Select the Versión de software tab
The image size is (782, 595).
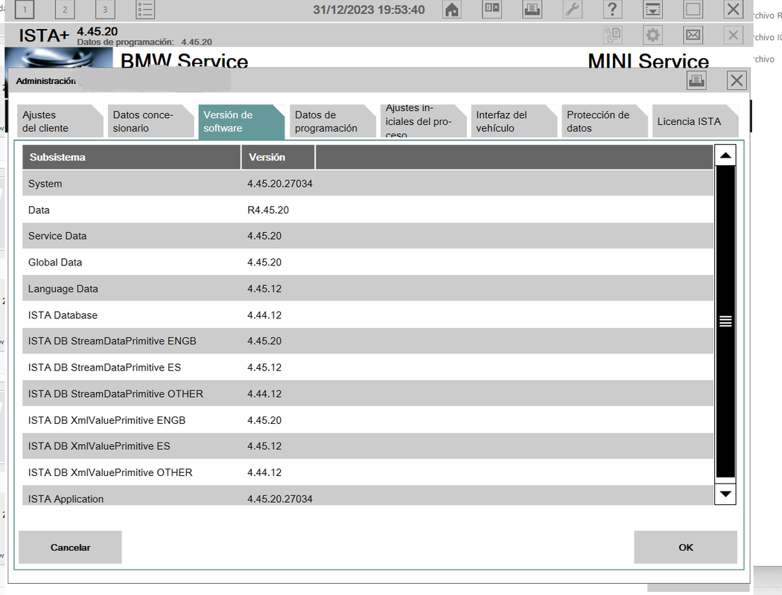241,121
